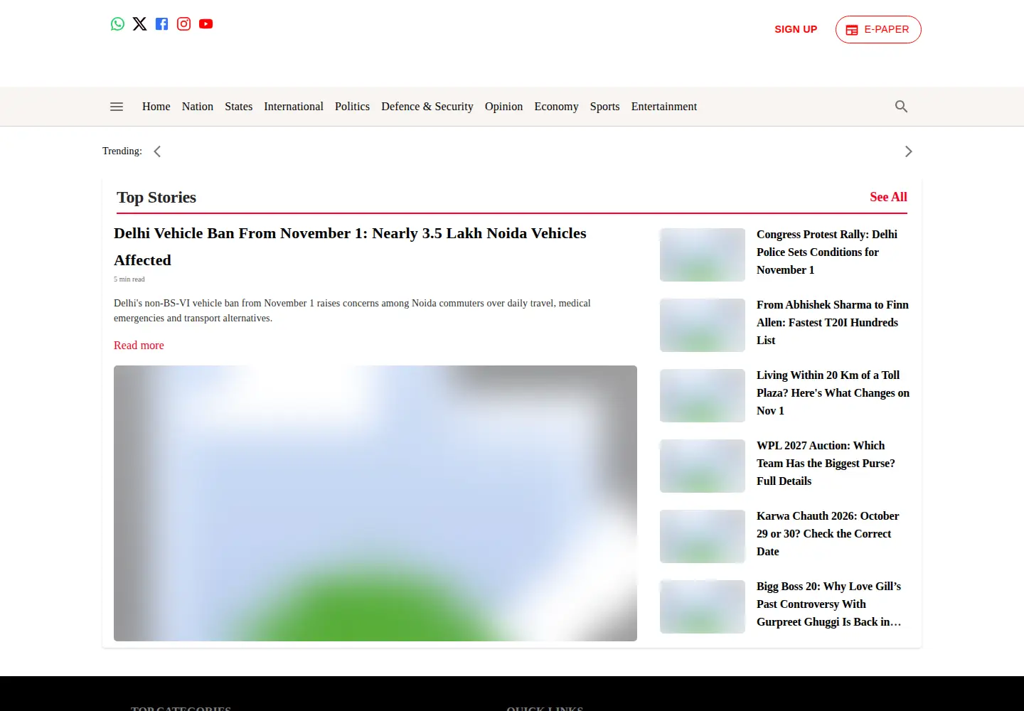Open the Economy section
1024x711 pixels.
[x=556, y=107]
